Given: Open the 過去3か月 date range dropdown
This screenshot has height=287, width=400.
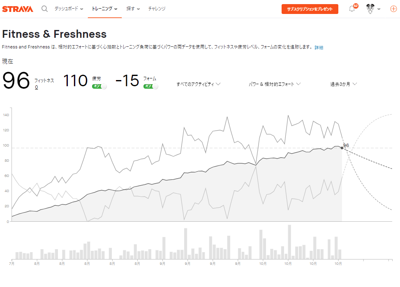Looking at the screenshot, I should [x=343, y=84].
